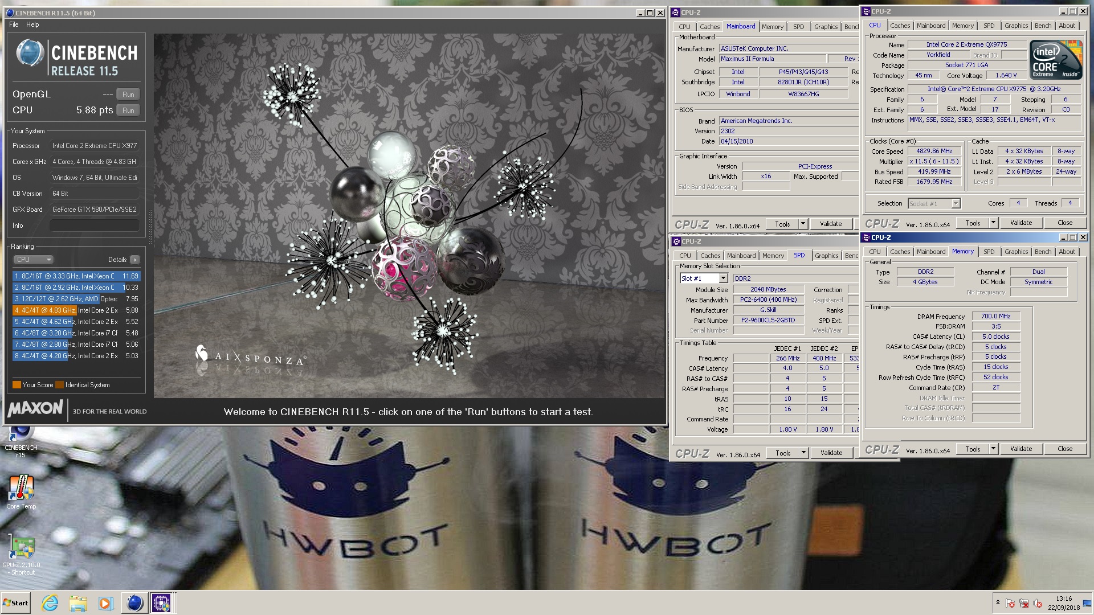Click Validate in CPU-Z Mainboard window
The width and height of the screenshot is (1094, 615).
830,224
